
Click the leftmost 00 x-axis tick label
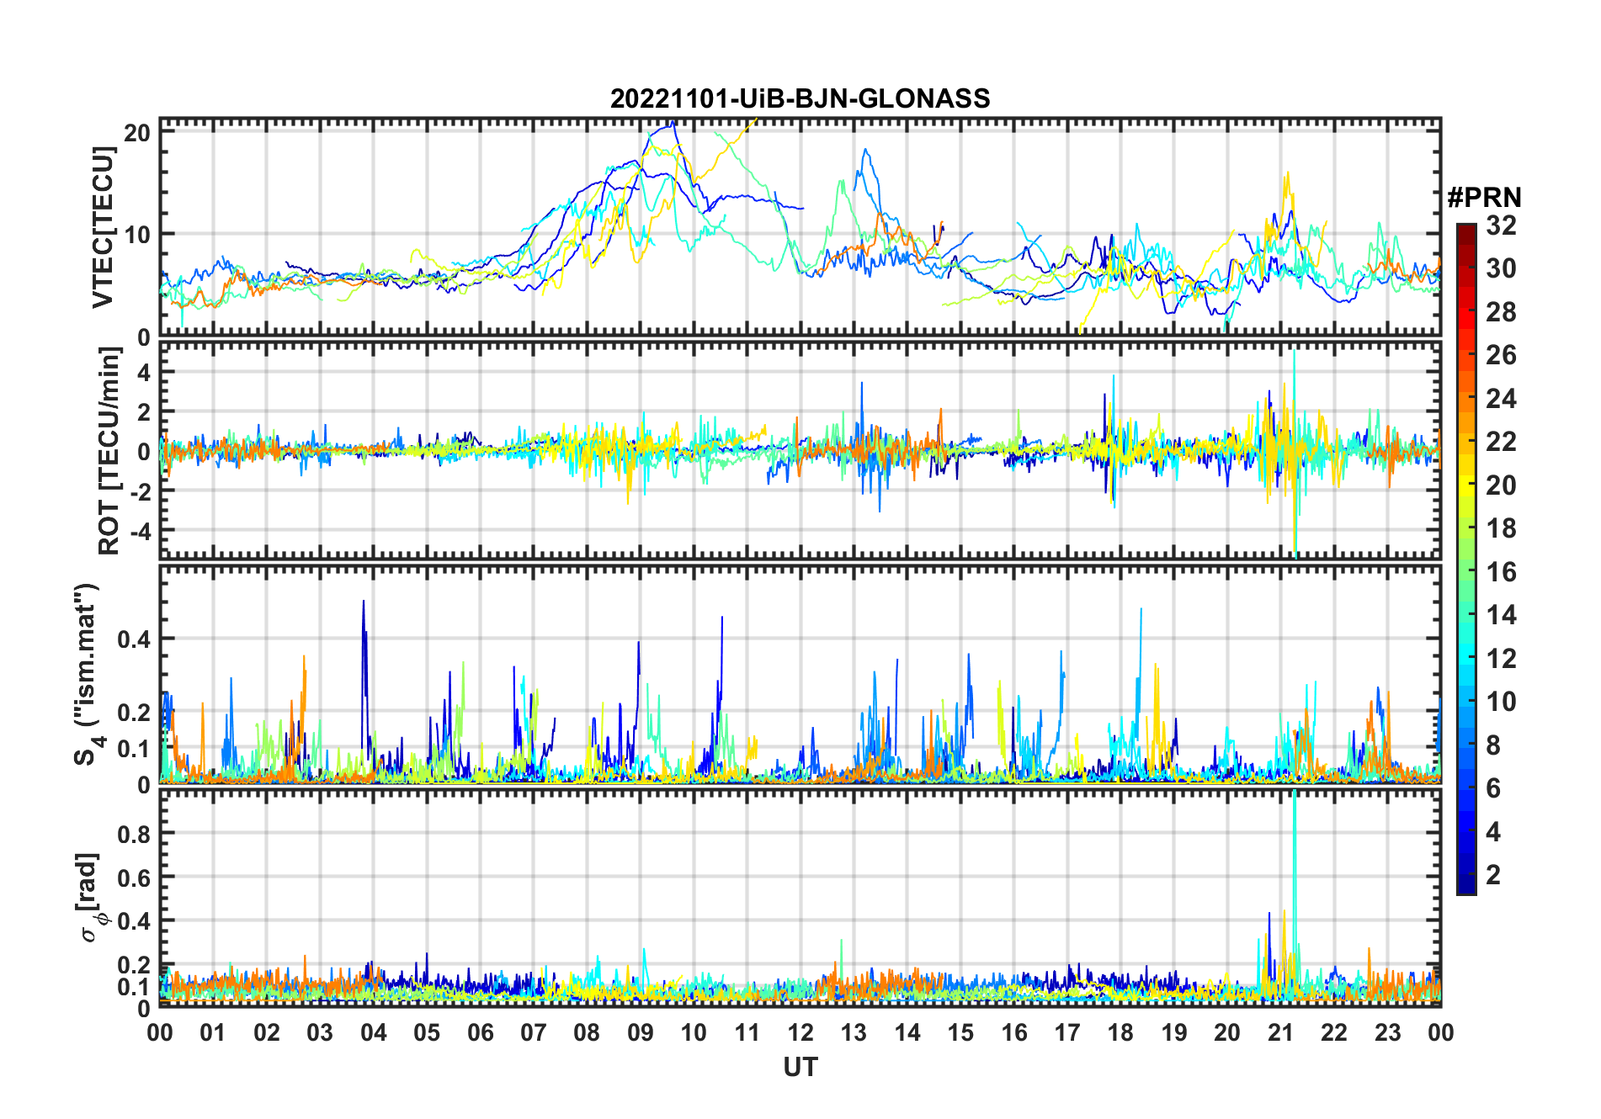click(160, 1032)
